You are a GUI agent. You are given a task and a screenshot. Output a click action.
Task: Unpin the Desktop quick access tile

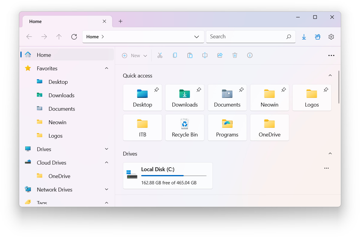(156, 90)
